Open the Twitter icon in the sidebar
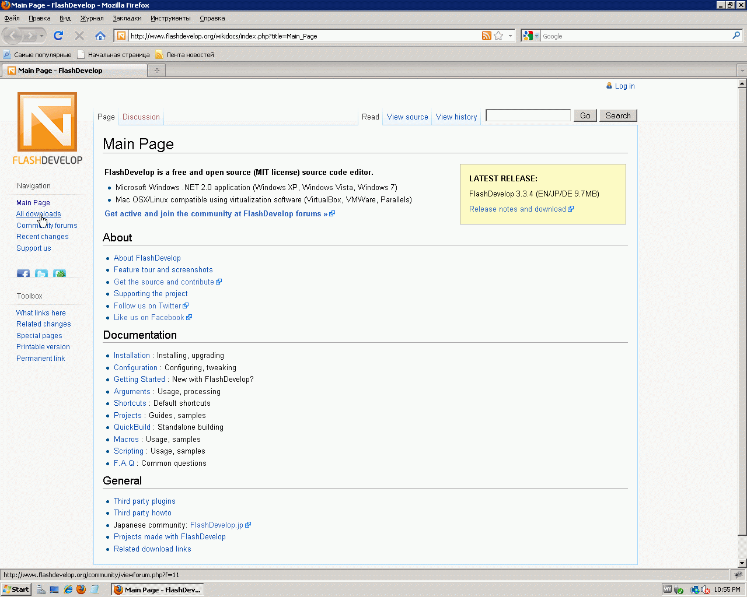Viewport: 747px width, 597px height. (x=41, y=273)
